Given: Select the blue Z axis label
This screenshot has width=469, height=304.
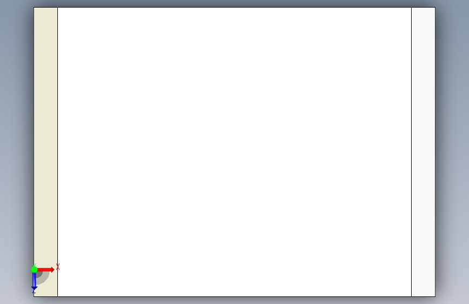Looking at the screenshot, I should point(34,292).
